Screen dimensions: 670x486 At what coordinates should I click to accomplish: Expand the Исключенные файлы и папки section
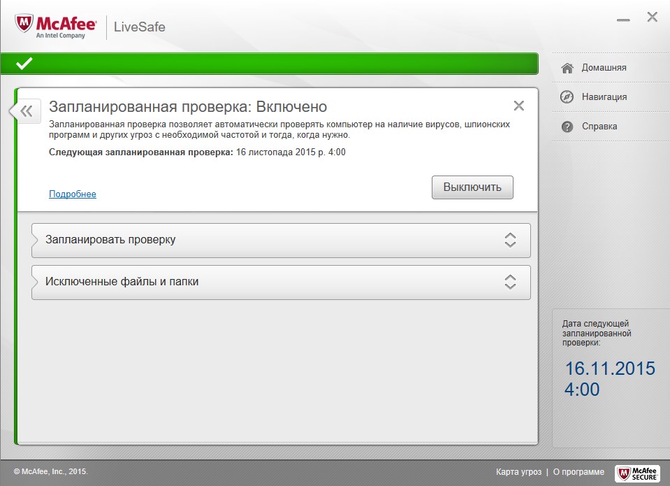281,283
